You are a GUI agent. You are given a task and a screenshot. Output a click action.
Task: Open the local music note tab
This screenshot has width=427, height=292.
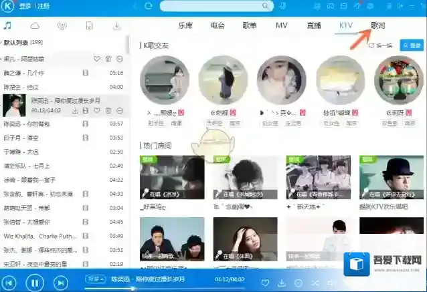coord(7,25)
